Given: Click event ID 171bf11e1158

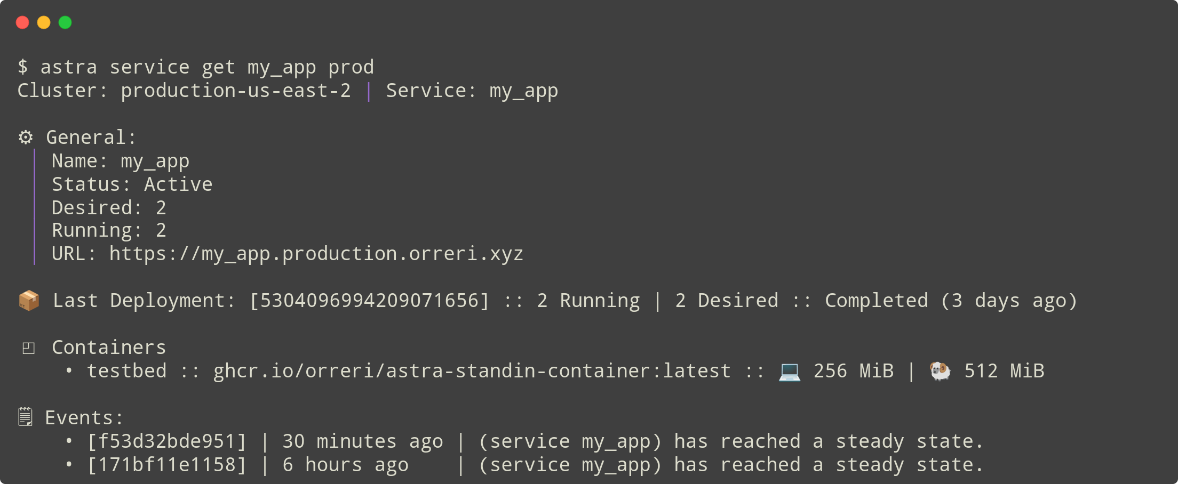Looking at the screenshot, I should tap(167, 465).
